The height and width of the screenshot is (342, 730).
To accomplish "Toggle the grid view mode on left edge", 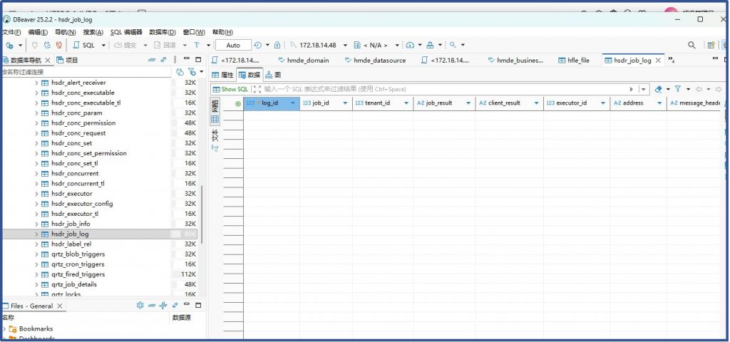I will coord(215,119).
